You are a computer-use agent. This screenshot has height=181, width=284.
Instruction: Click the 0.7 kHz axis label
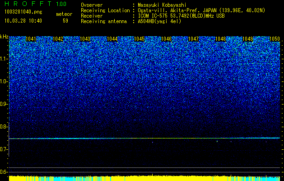4,149
